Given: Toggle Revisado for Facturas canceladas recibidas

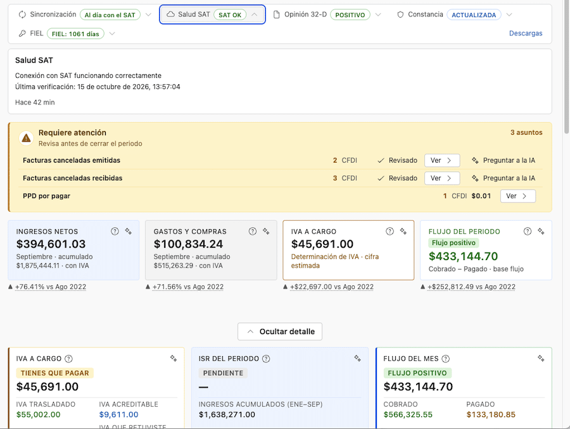Looking at the screenshot, I should pos(397,178).
